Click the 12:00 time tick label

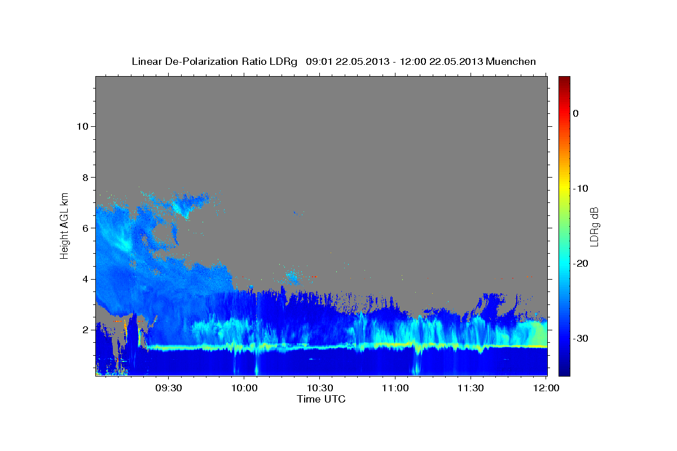pyautogui.click(x=546, y=388)
